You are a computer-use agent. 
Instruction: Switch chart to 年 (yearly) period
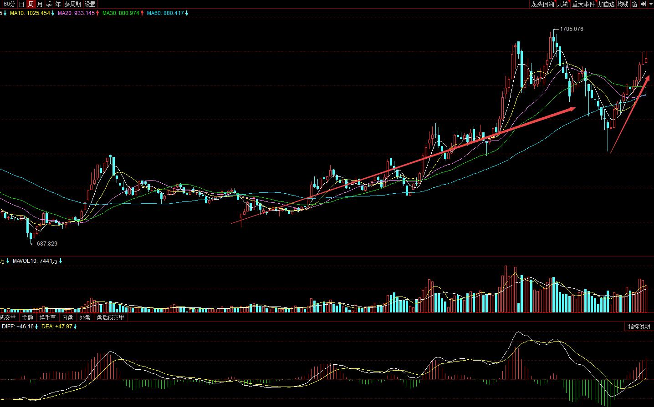click(58, 4)
